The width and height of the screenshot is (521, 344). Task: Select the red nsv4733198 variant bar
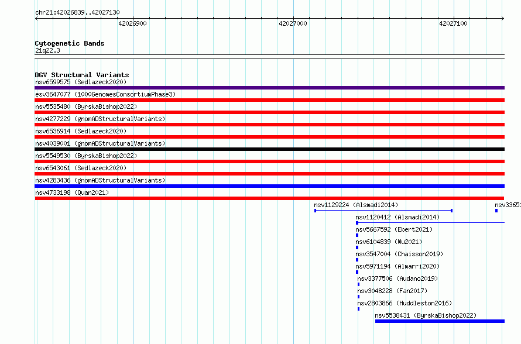click(x=269, y=198)
